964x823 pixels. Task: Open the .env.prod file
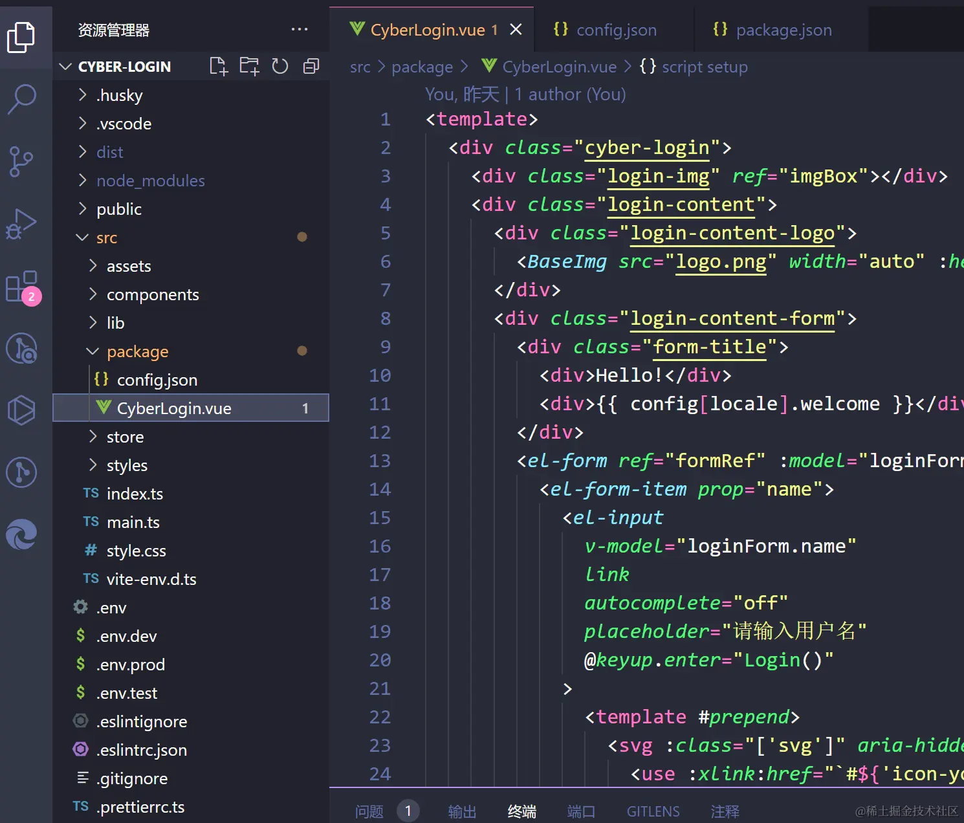click(191, 664)
